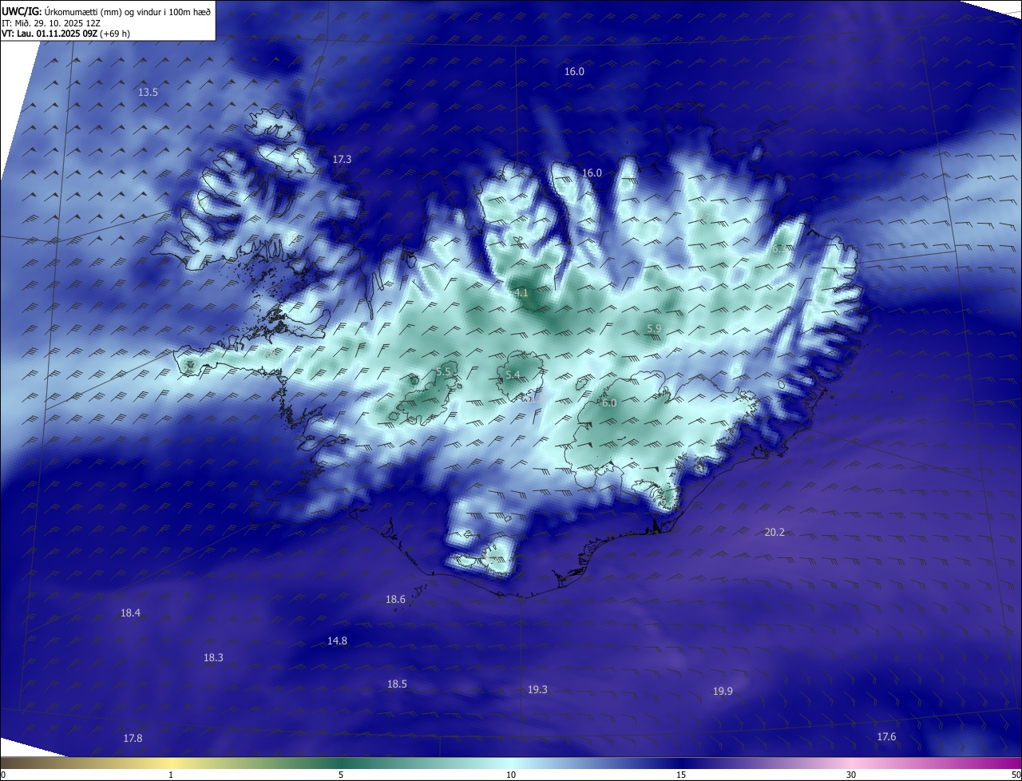The width and height of the screenshot is (1022, 781).
Task: Click the 18.3 value label
Action: click(x=213, y=658)
